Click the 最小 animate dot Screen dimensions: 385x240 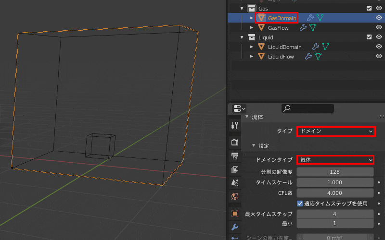(x=379, y=223)
